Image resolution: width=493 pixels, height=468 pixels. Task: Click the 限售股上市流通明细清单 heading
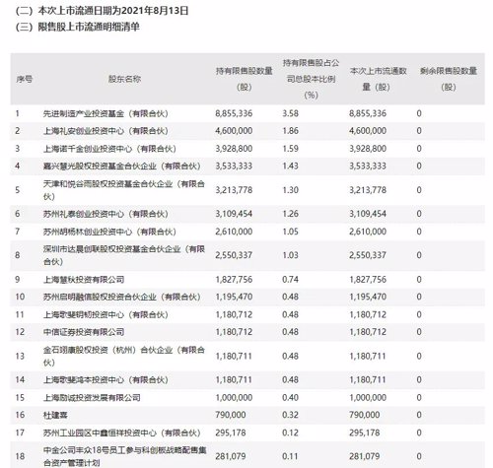(x=89, y=27)
